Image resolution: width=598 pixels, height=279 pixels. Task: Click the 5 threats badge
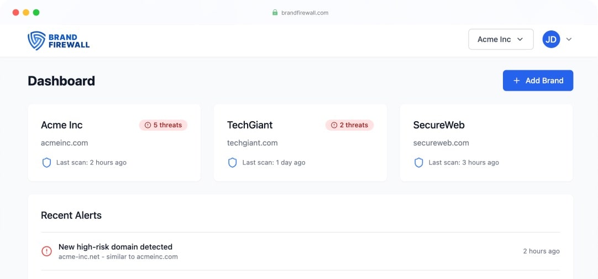pyautogui.click(x=163, y=125)
